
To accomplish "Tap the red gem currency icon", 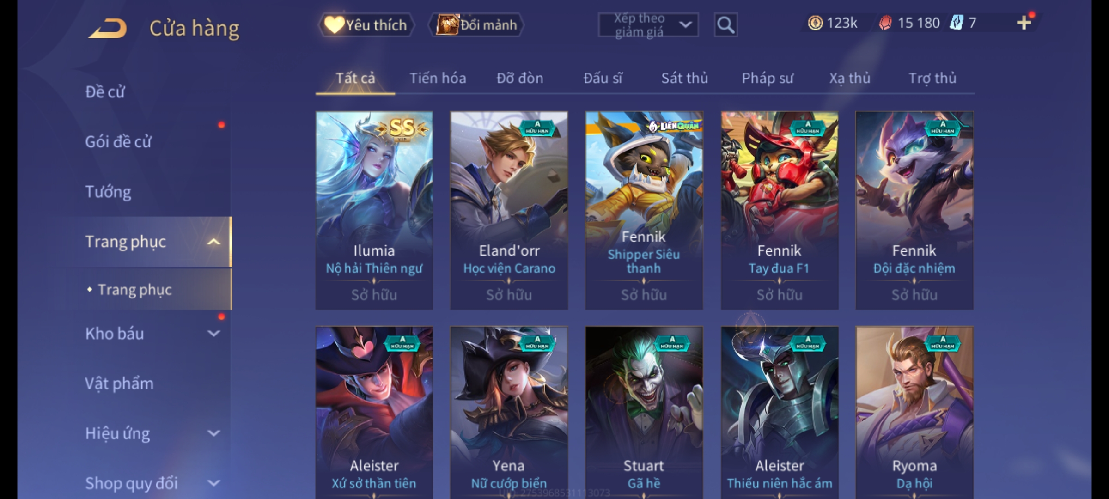I will point(885,23).
